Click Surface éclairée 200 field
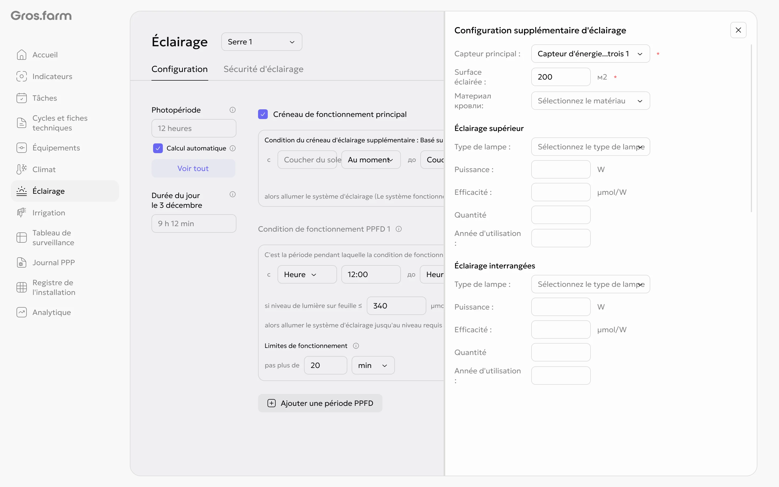This screenshot has width=779, height=487. point(561,77)
